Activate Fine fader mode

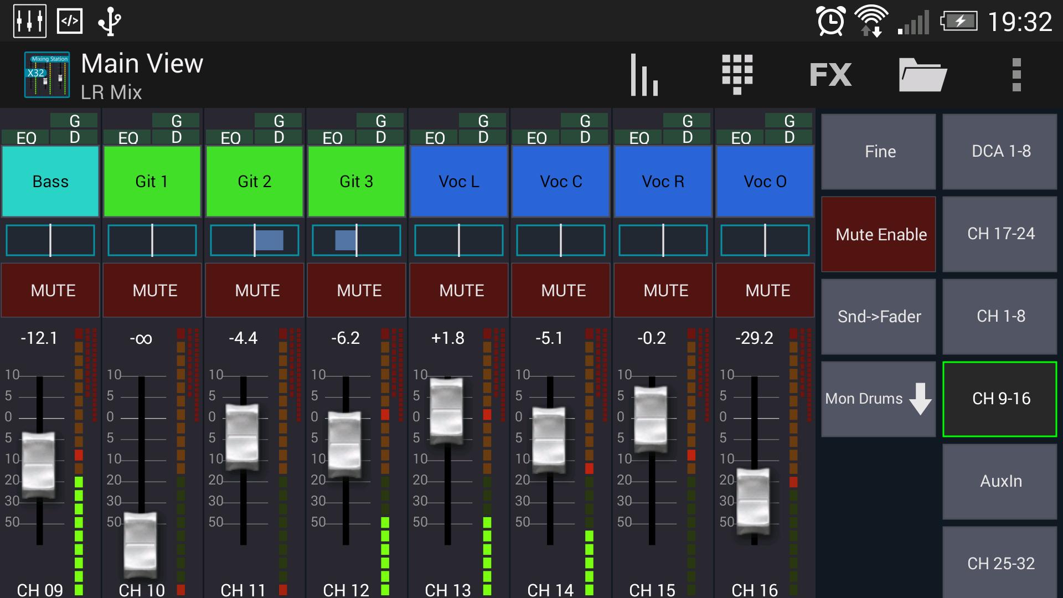point(878,152)
